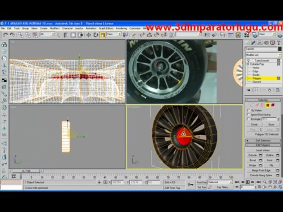Switch to the Hierarchy command panel

point(260,43)
